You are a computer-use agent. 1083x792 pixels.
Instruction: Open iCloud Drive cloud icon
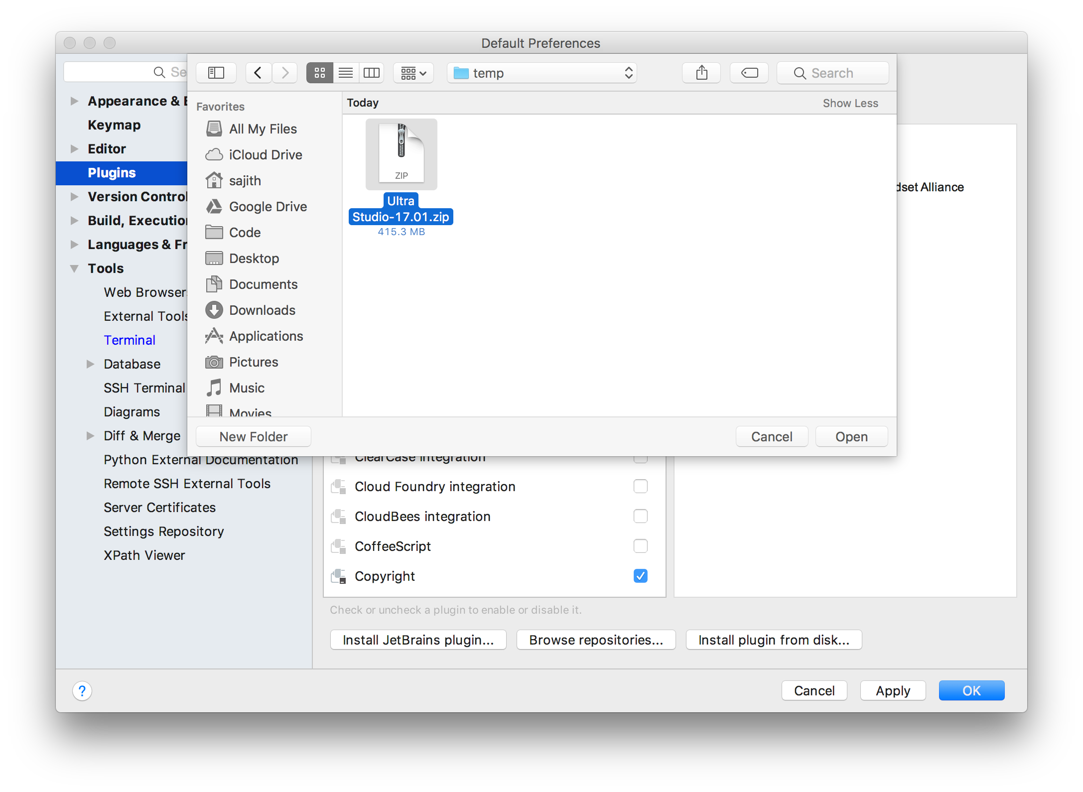click(214, 154)
